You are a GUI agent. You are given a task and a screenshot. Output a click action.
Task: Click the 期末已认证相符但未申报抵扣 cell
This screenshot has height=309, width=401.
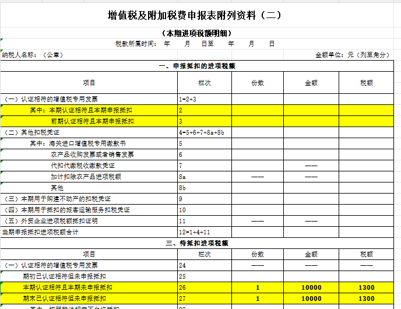coord(89,299)
